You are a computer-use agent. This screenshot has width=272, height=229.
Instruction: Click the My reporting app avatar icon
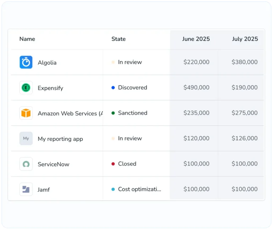pyautogui.click(x=26, y=139)
